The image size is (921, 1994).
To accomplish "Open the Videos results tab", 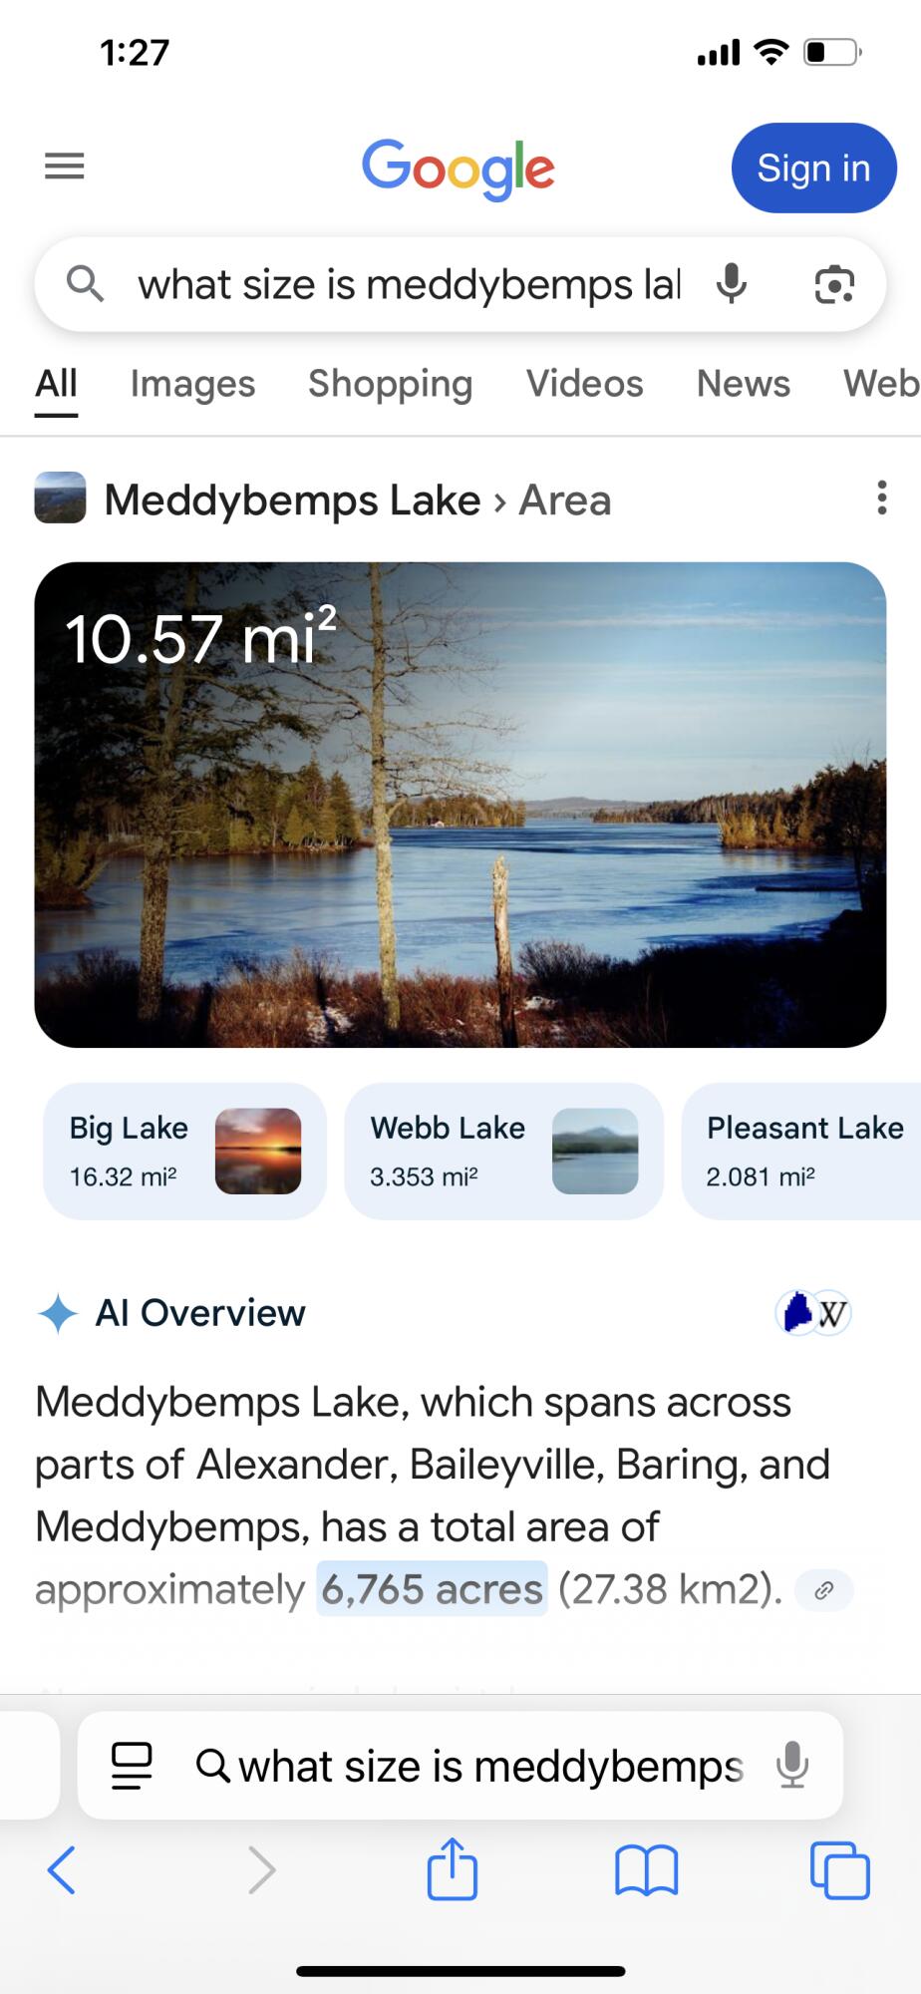I will (584, 384).
